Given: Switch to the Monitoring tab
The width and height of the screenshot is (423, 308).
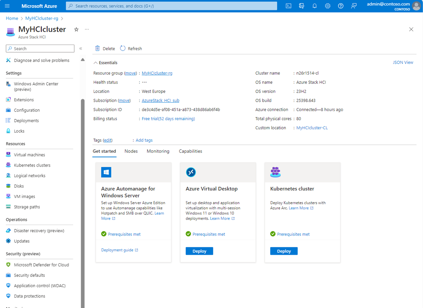Looking at the screenshot, I should pos(158,151).
